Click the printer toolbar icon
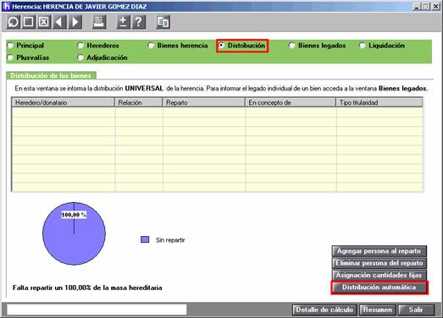 click(99, 22)
